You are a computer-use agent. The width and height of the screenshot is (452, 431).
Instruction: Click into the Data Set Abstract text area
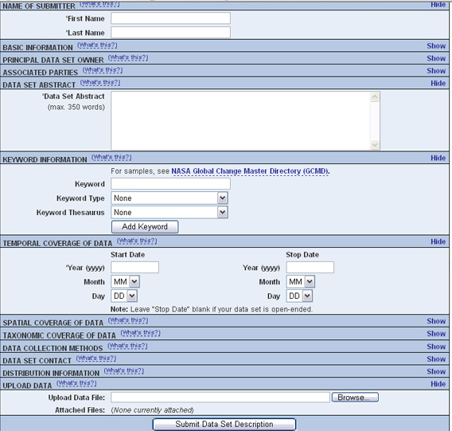coord(240,120)
